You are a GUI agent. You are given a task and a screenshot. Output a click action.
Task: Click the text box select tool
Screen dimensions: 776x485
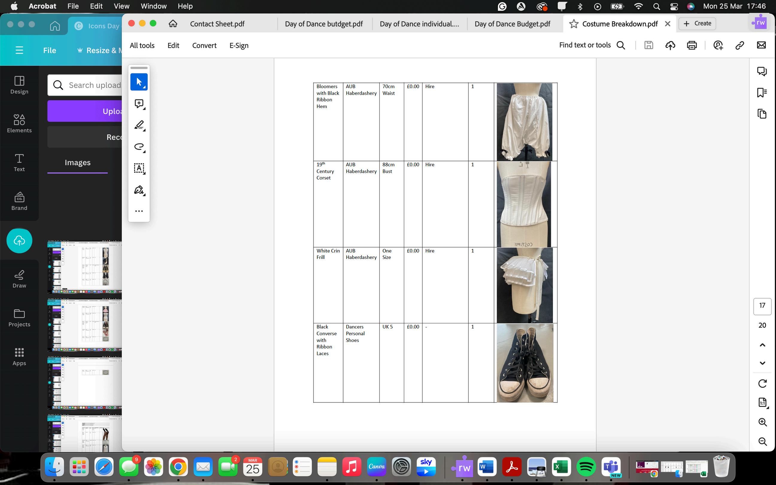[139, 168]
